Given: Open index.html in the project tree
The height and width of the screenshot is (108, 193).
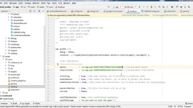Looking at the screenshot, I should tap(14, 90).
